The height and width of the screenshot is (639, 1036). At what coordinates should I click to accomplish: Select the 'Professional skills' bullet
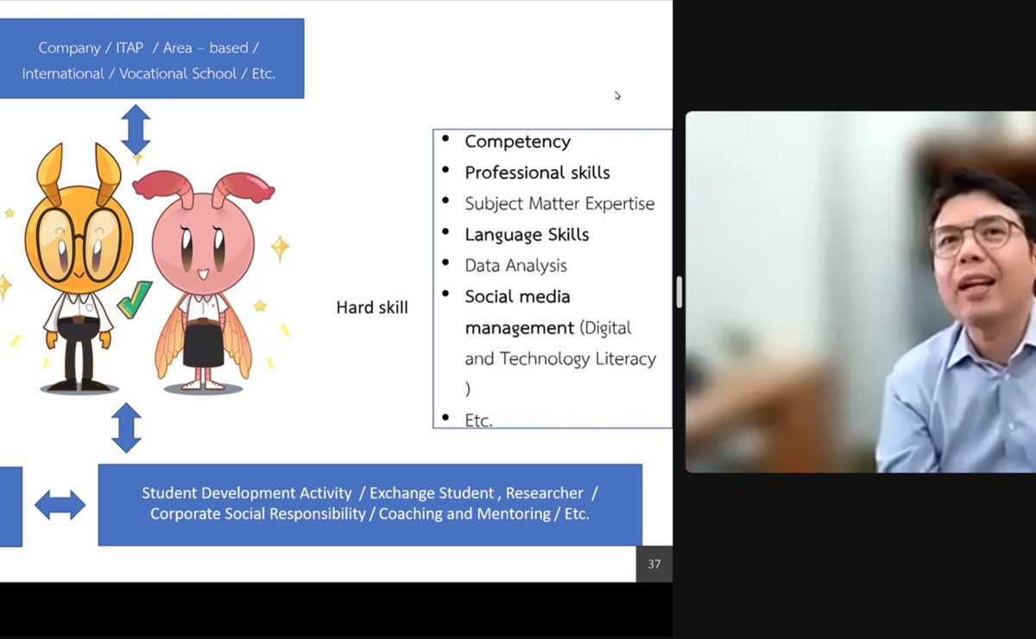(x=537, y=173)
